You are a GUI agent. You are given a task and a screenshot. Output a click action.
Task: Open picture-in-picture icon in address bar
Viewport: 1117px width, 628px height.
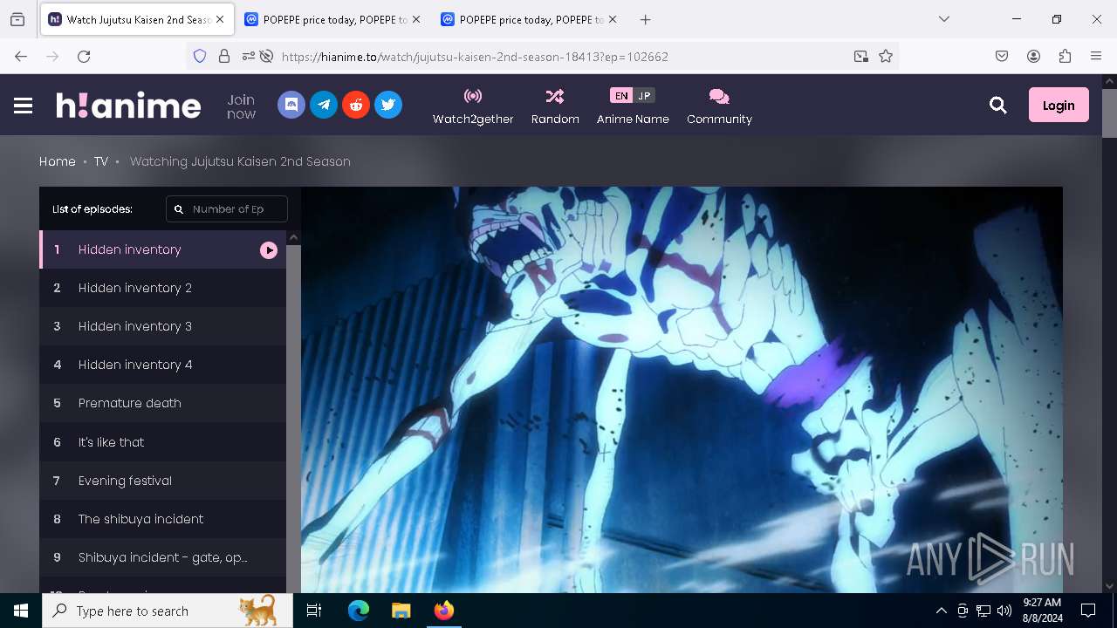coord(861,56)
